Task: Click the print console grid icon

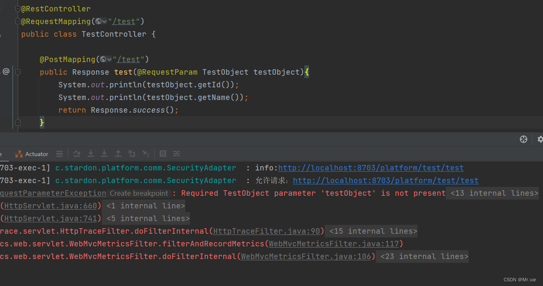Action: click(163, 154)
